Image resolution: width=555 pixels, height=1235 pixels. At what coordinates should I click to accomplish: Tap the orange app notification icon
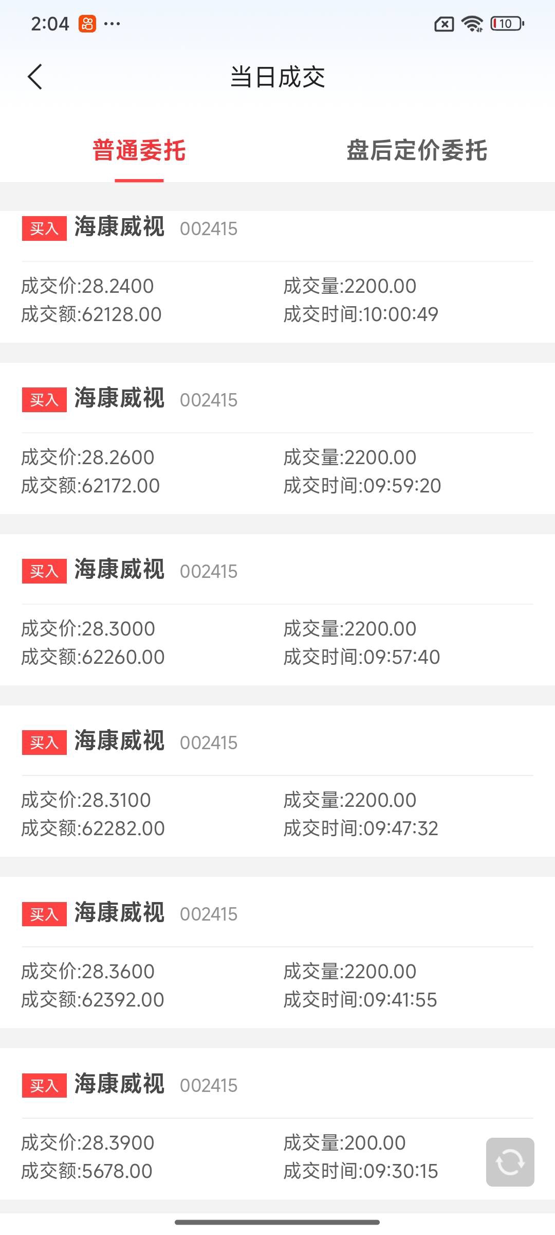(87, 24)
